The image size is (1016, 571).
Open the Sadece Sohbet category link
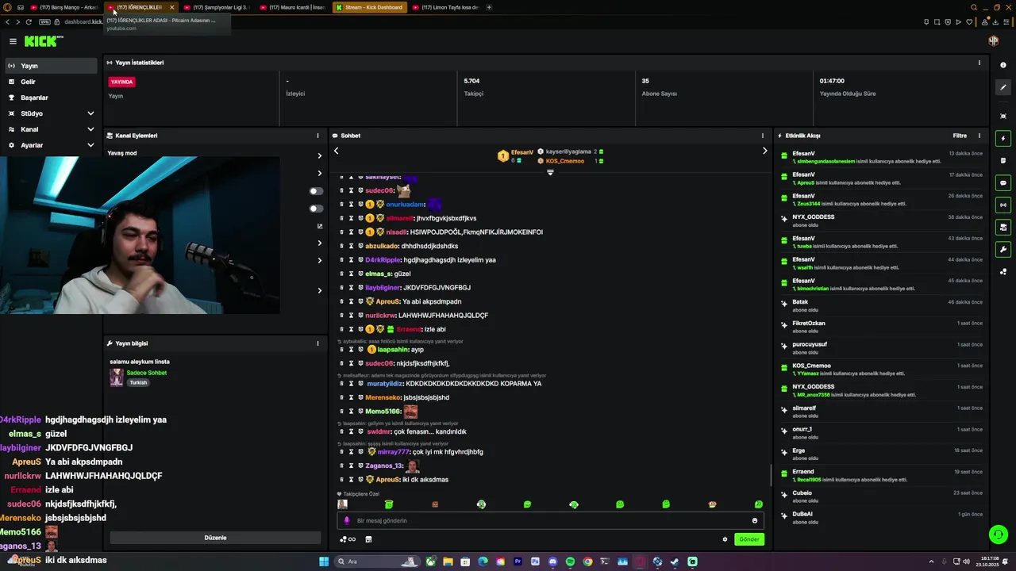[x=146, y=373]
